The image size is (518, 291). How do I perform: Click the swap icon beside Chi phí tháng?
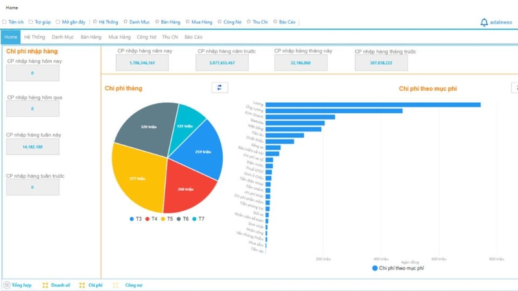point(220,88)
